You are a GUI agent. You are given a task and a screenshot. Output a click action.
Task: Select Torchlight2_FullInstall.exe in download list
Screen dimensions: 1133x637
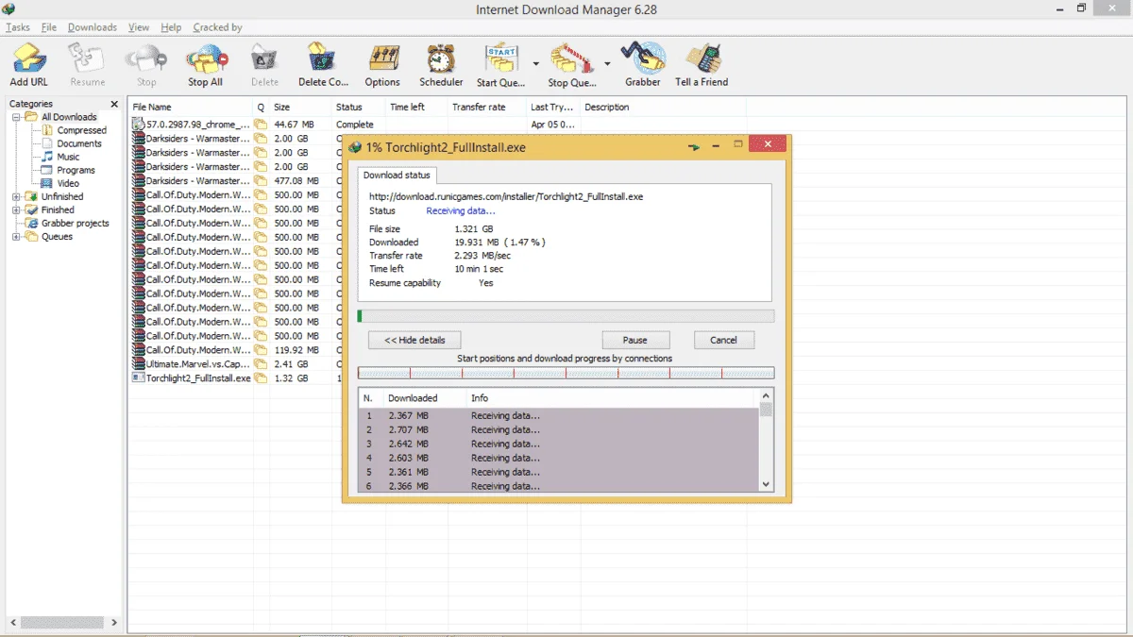[236, 378]
